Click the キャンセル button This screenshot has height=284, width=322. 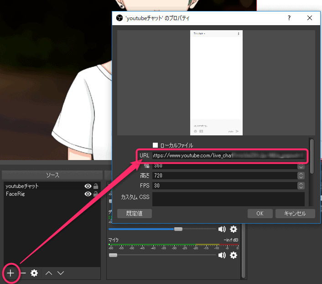point(295,214)
